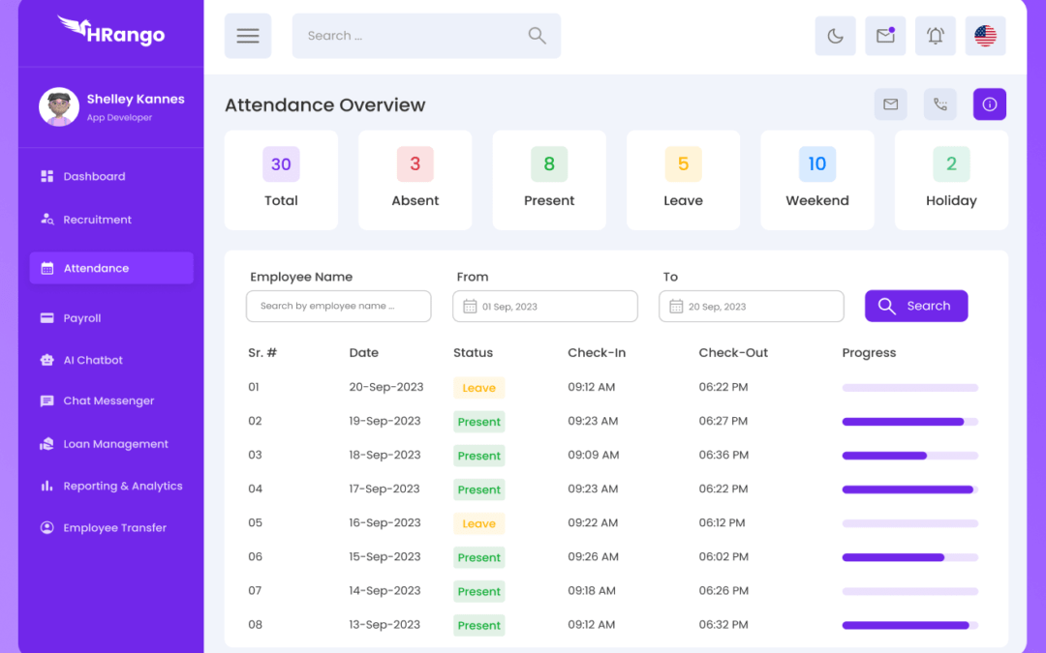
Task: Click the envelope icon beside Attendance Overview
Action: click(x=890, y=104)
